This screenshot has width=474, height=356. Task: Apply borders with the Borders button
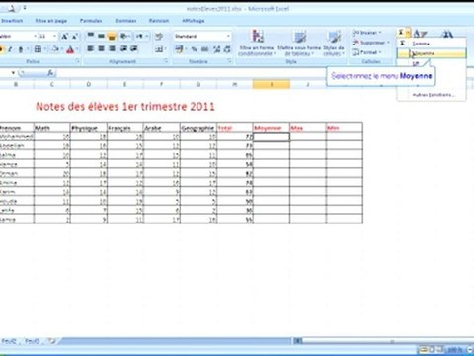[38, 49]
